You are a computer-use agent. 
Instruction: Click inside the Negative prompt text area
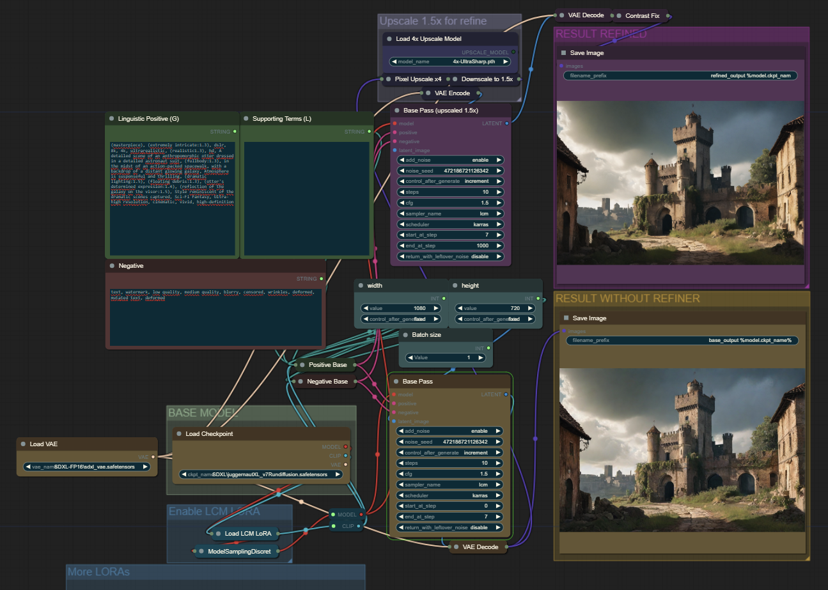tap(216, 317)
